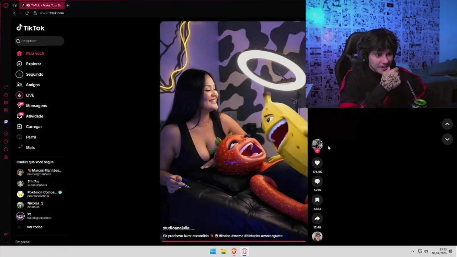Open the bellalugosiisdwad followed account
The image size is (457, 257).
[x=34, y=216]
